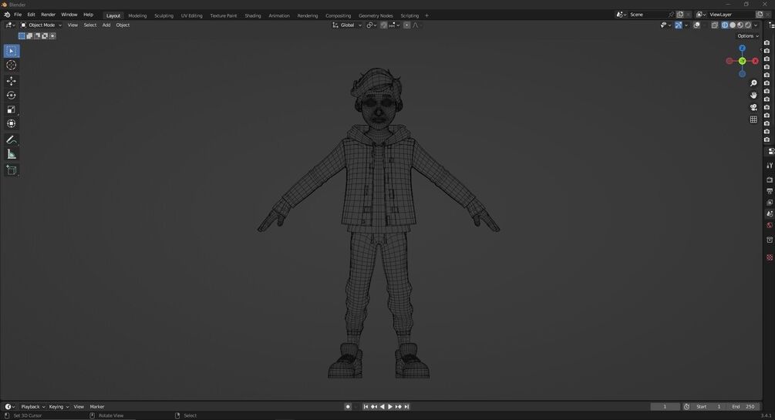Select the Move tool
The height and width of the screenshot is (420, 775).
coord(12,81)
